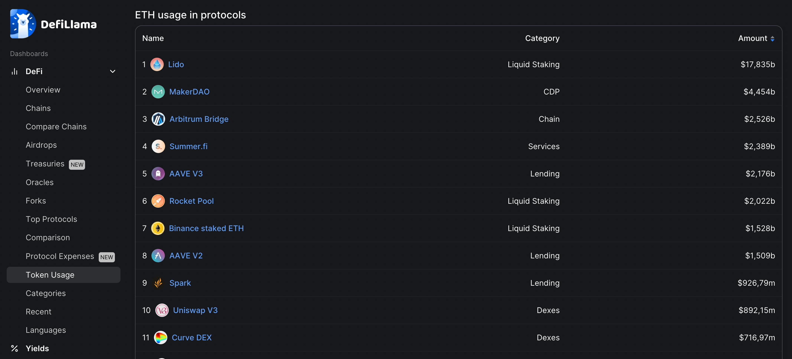Image resolution: width=792 pixels, height=359 pixels.
Task: Open the AAVE V3 protocol link
Action: (186, 174)
